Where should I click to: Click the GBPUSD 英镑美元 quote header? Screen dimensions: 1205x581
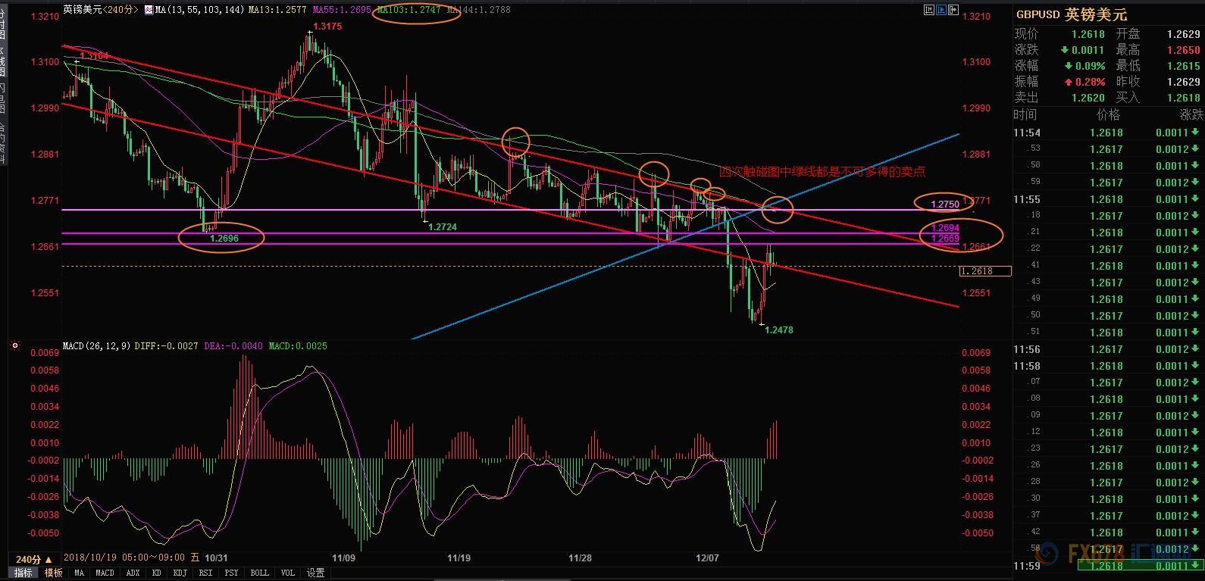(x=1072, y=14)
